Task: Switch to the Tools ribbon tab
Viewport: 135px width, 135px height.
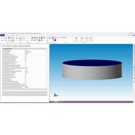Action: point(12,35)
